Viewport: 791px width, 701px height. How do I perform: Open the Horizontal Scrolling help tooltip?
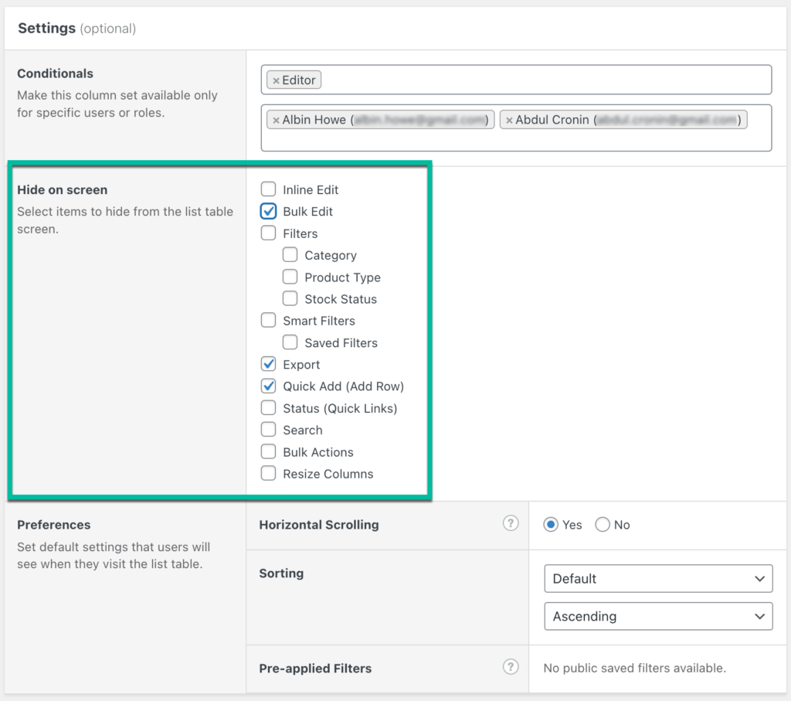[x=511, y=523]
